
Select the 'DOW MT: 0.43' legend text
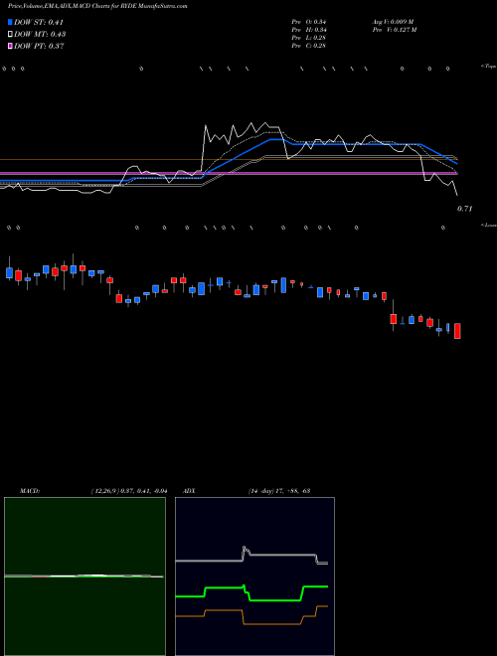pyautogui.click(x=40, y=34)
